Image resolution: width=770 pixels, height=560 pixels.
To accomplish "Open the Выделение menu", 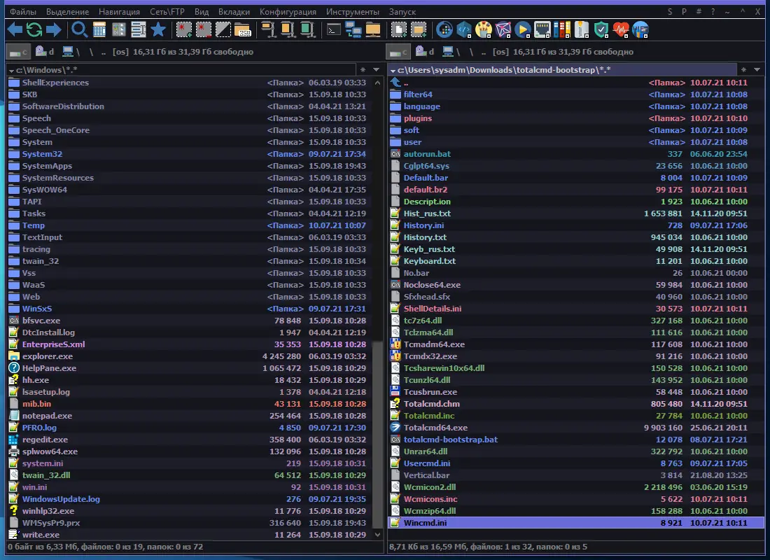I will 68,12.
